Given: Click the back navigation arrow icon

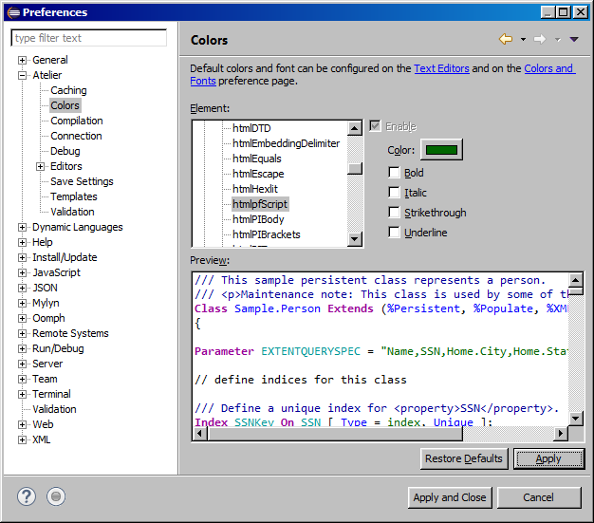Looking at the screenshot, I should click(506, 39).
